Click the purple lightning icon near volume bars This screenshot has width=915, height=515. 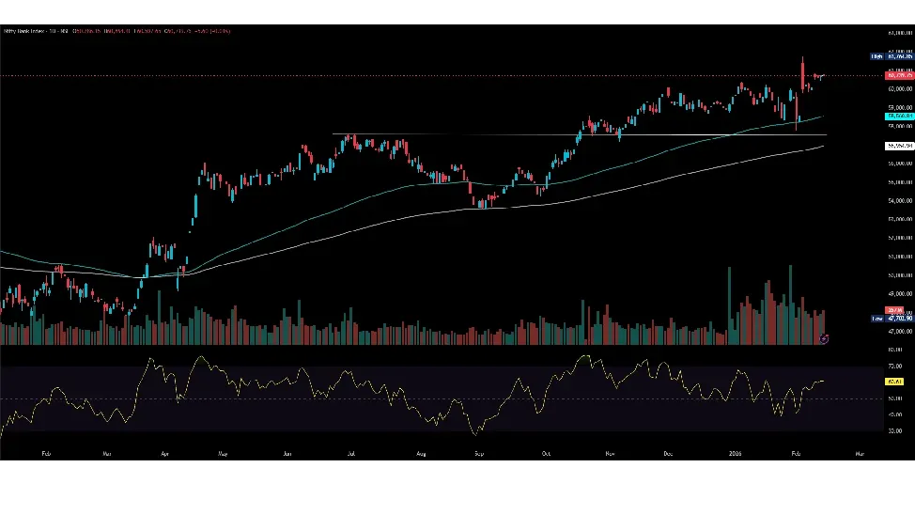tap(824, 337)
